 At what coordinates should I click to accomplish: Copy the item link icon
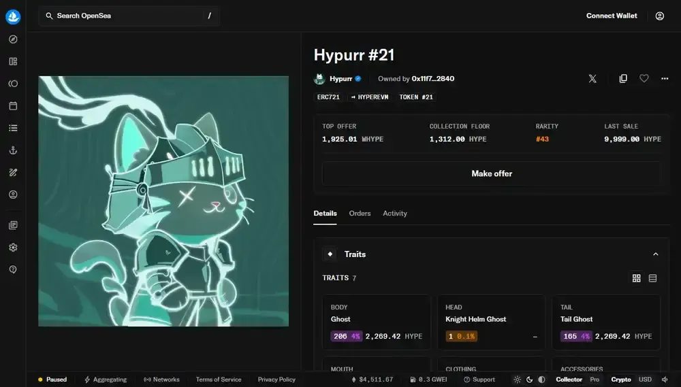coord(623,78)
